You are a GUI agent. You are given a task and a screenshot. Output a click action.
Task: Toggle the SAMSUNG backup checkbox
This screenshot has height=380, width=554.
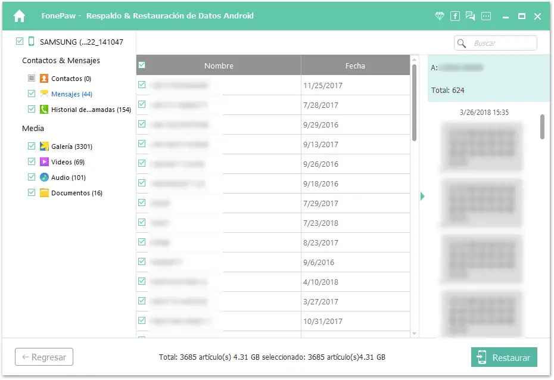point(20,41)
